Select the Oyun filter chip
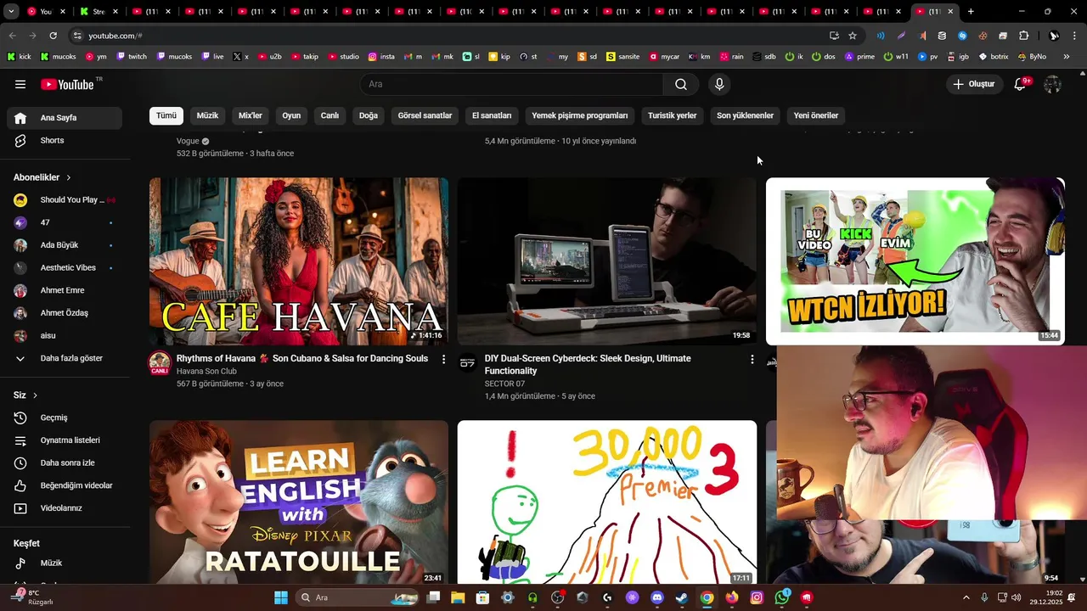The image size is (1087, 611). [x=291, y=115]
